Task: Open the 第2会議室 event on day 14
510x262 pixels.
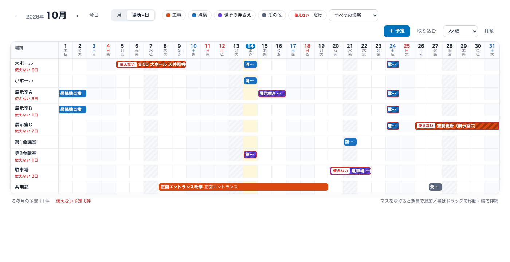Action: click(x=250, y=155)
